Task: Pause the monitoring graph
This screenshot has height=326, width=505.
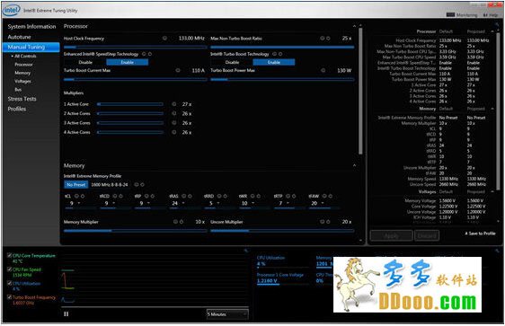Action: click(66, 313)
